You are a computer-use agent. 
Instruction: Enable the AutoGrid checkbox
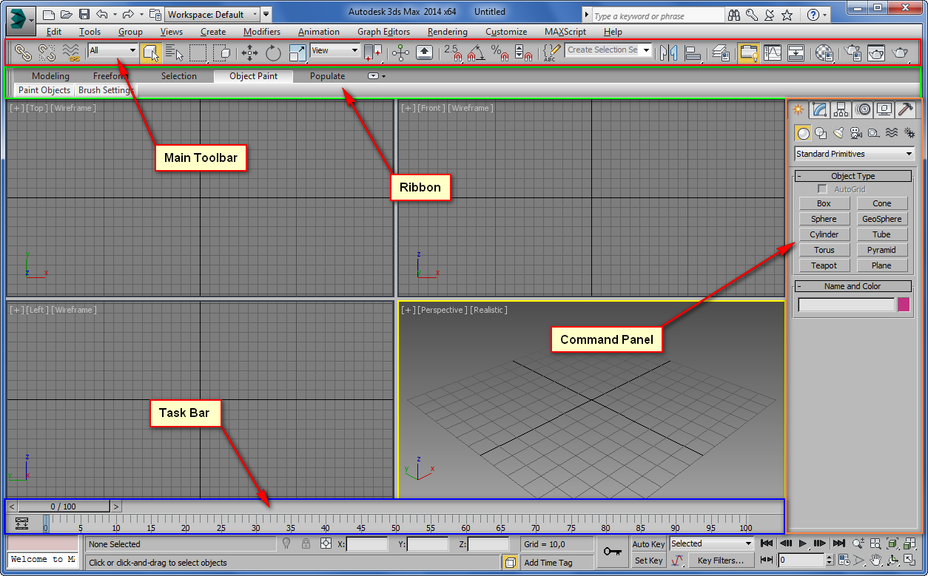point(822,189)
